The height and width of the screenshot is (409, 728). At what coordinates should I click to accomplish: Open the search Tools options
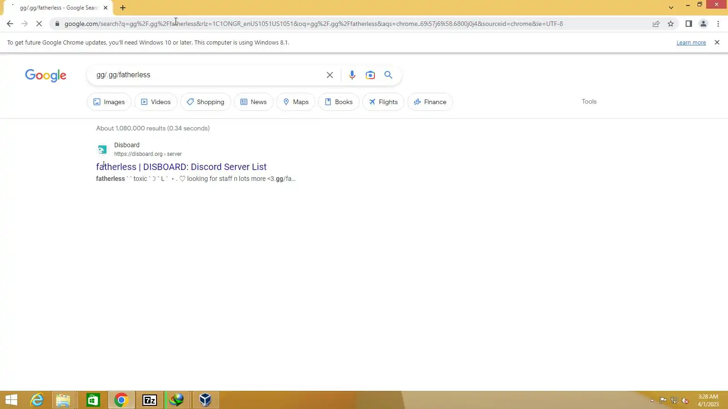[x=589, y=101]
